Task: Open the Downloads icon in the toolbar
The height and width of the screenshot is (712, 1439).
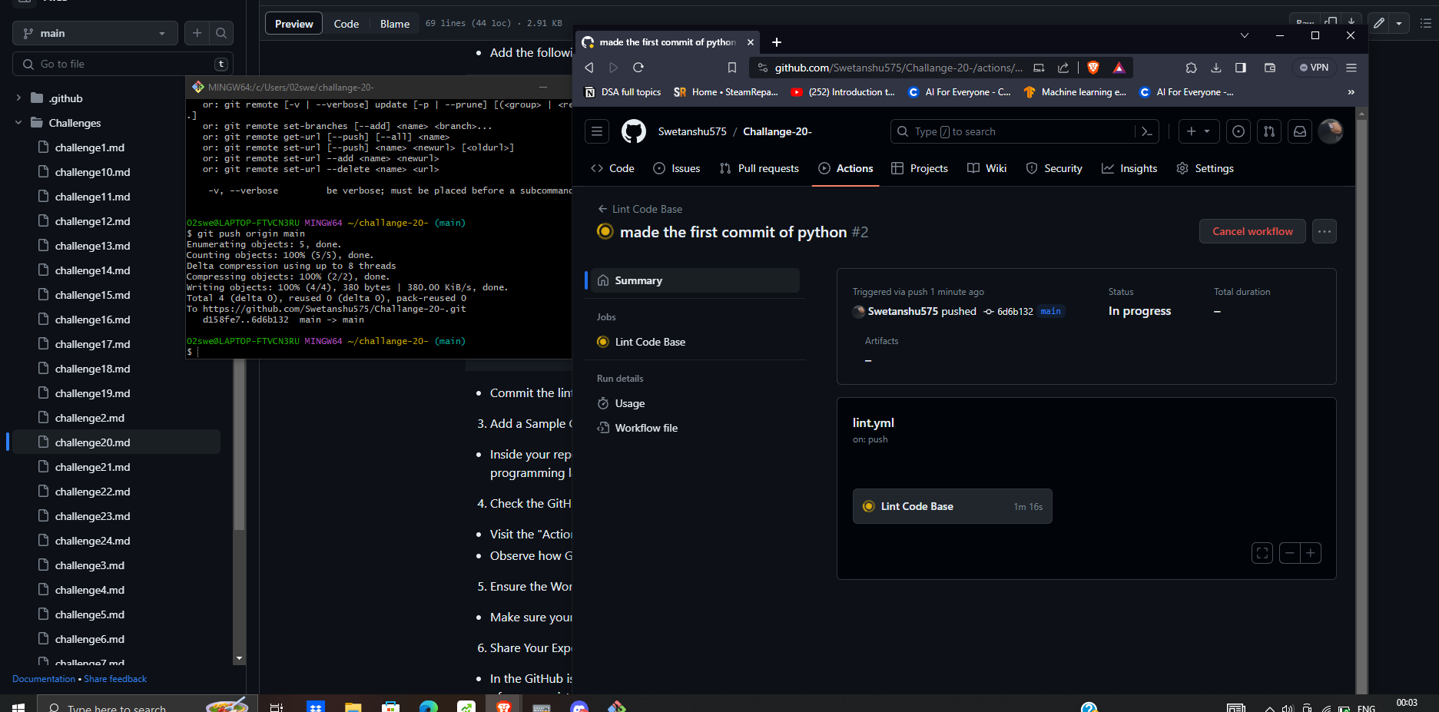Action: (1216, 68)
